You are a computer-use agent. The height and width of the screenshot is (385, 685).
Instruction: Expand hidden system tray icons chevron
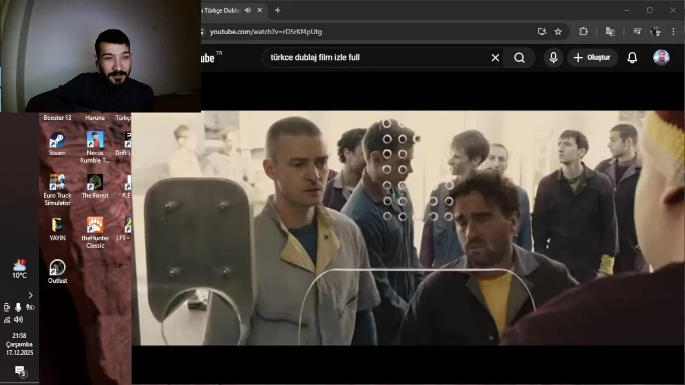[31, 295]
